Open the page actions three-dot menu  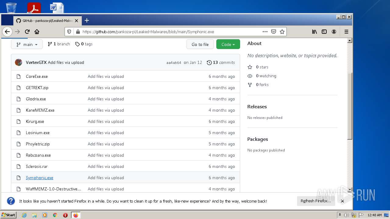[x=265, y=32]
